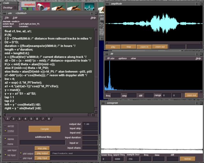Screen dimensions: 204x163
Task: Open the fft window menu button
Action: click(x=107, y=54)
